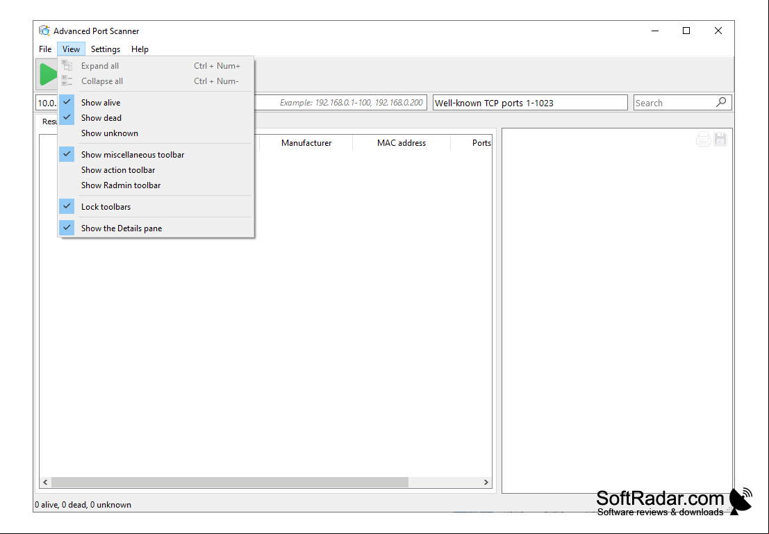Enable Show action toolbar
This screenshot has height=534, width=769.
tap(156, 169)
